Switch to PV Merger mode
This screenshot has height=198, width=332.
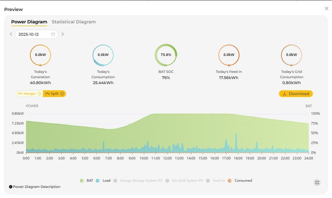click(27, 94)
